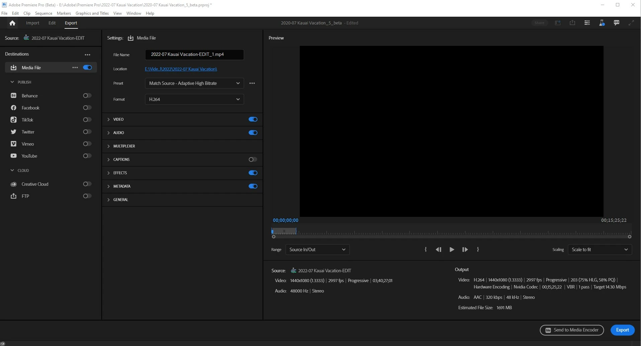Click the Facebook destination icon
This screenshot has height=346, width=641.
pyautogui.click(x=13, y=108)
